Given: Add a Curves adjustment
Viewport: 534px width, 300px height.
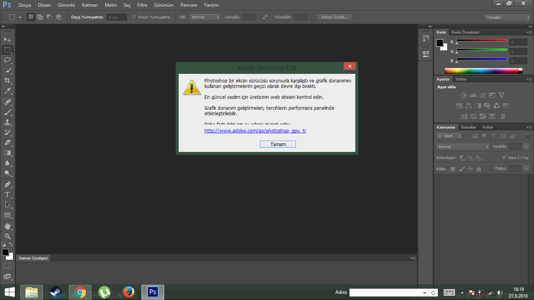Looking at the screenshot, I should coord(483,95).
